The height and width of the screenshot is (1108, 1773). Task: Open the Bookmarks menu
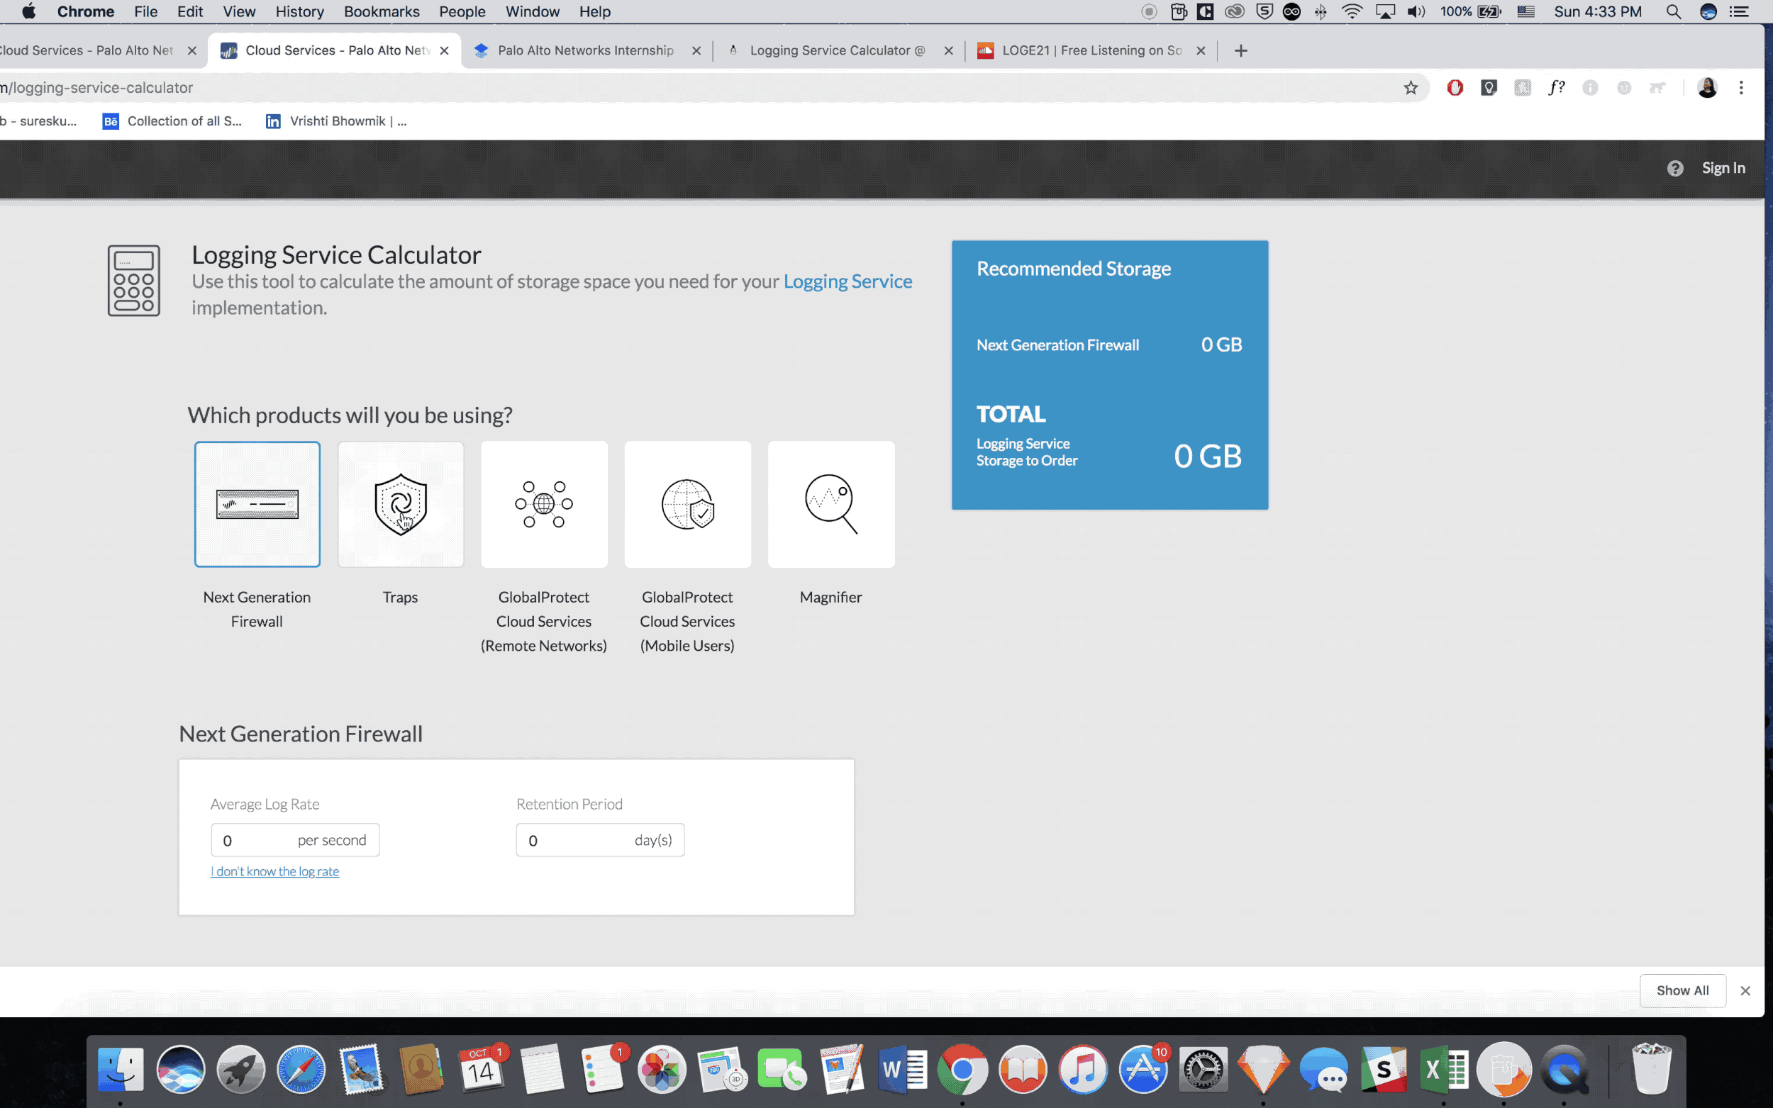point(382,12)
